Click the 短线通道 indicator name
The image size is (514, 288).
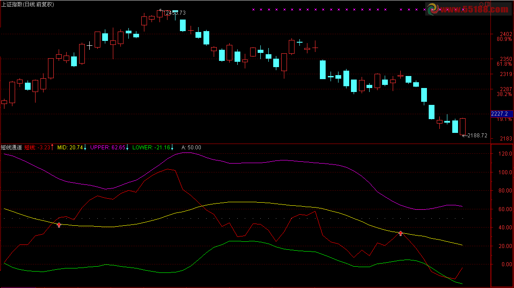tap(12, 148)
